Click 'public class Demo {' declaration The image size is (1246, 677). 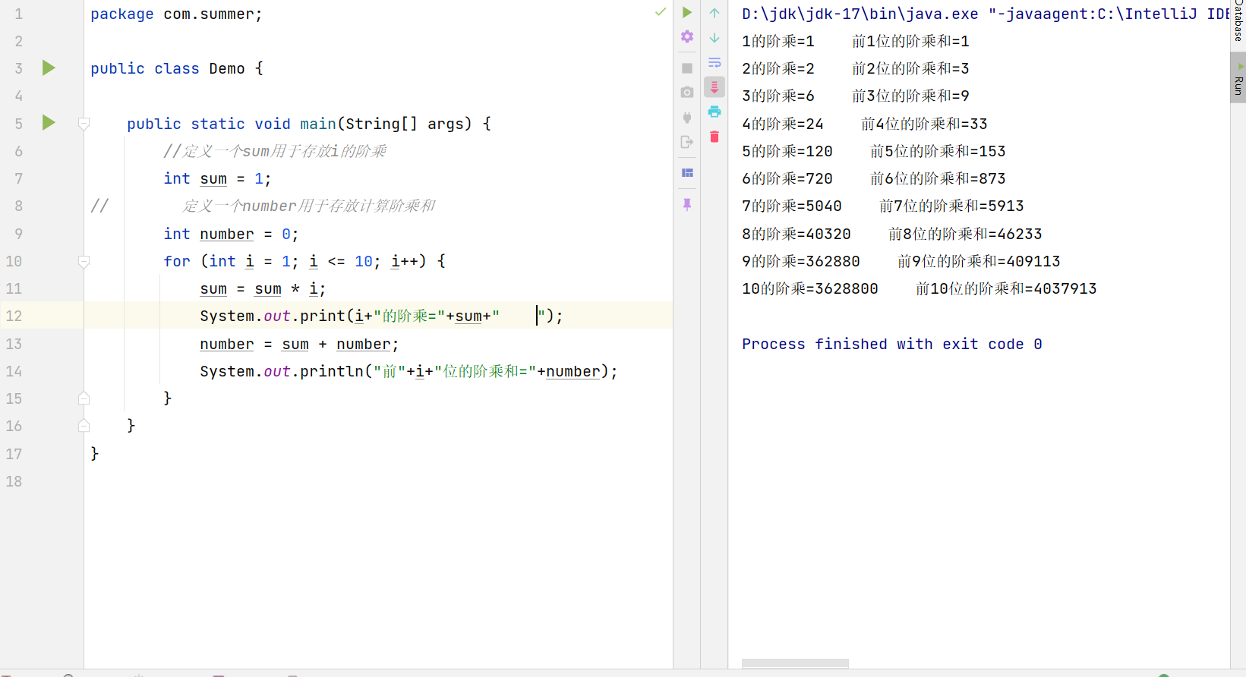coord(177,68)
